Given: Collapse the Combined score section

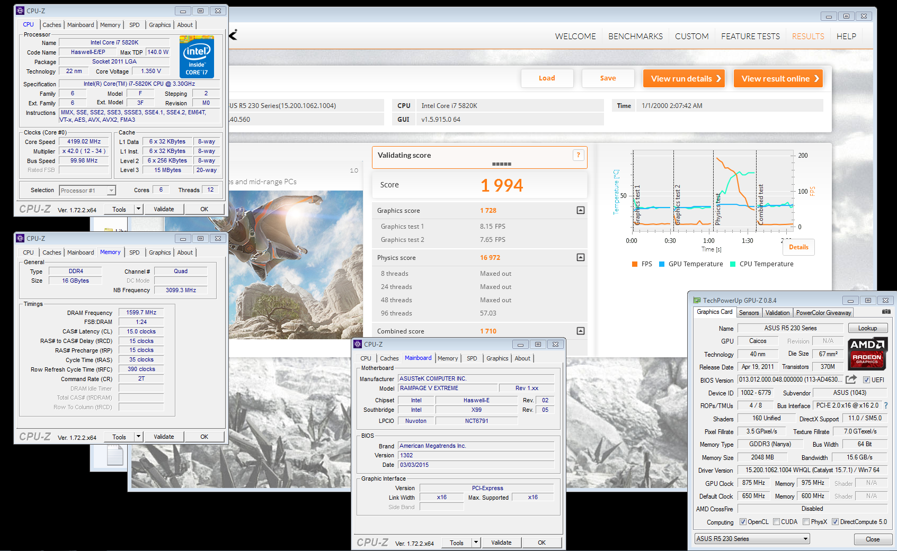Looking at the screenshot, I should coord(581,331).
